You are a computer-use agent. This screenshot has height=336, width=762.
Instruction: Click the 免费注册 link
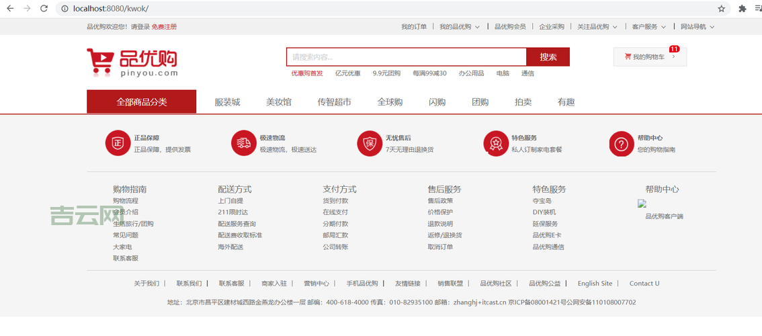pos(164,27)
